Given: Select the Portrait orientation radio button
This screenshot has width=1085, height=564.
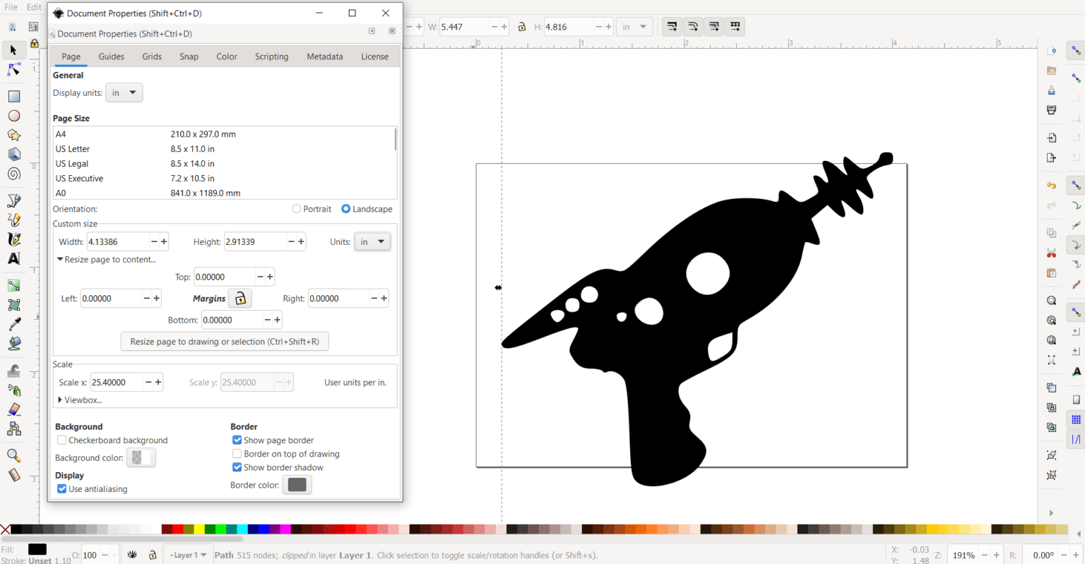Looking at the screenshot, I should click(296, 208).
